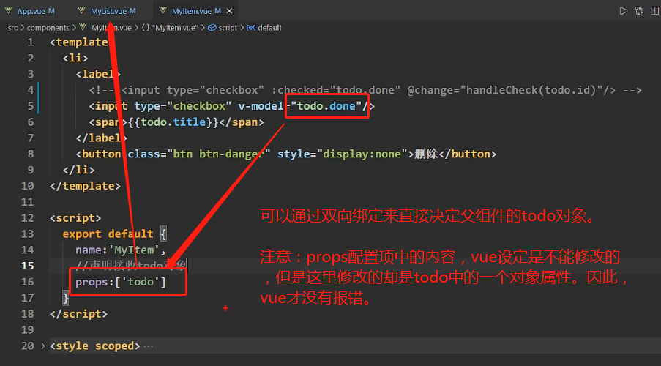Viewport: 661px width, 366px height.
Task: Click the display:none style value
Action: click(362, 154)
